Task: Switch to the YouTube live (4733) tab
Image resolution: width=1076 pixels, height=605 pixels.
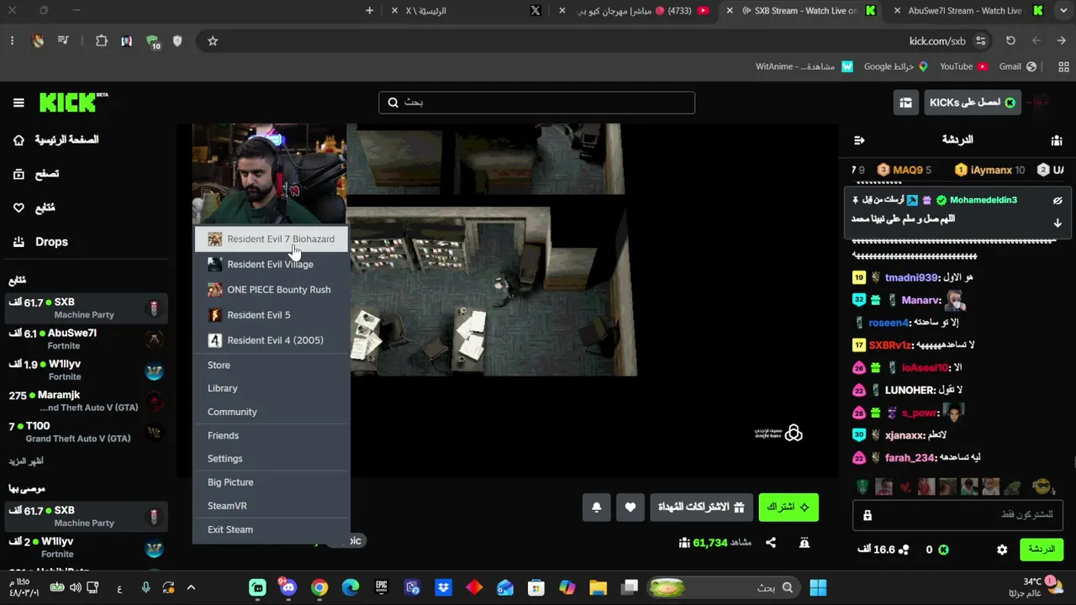Action: (x=635, y=11)
